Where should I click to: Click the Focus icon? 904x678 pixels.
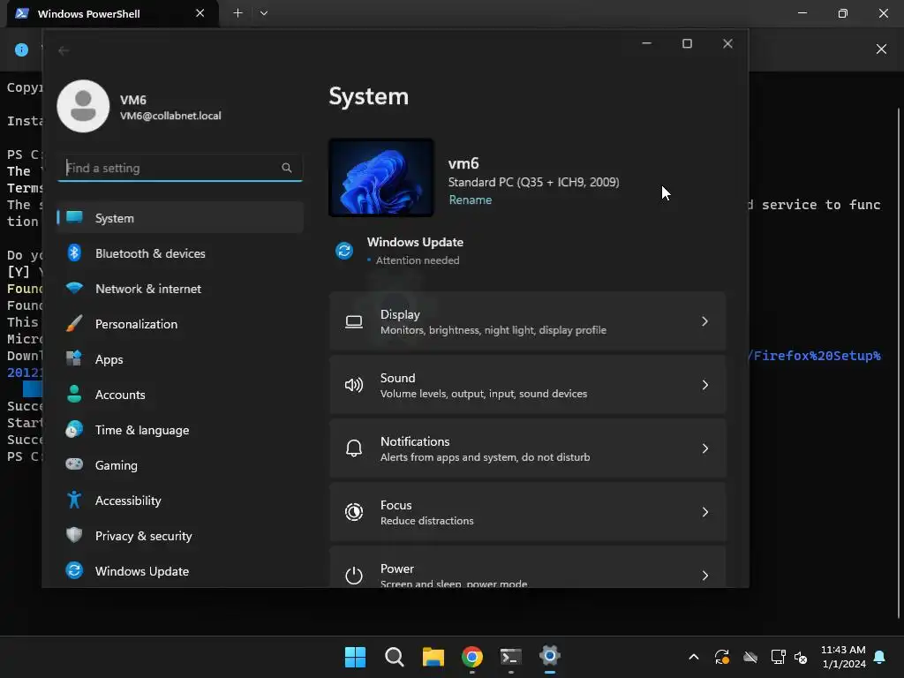354,512
